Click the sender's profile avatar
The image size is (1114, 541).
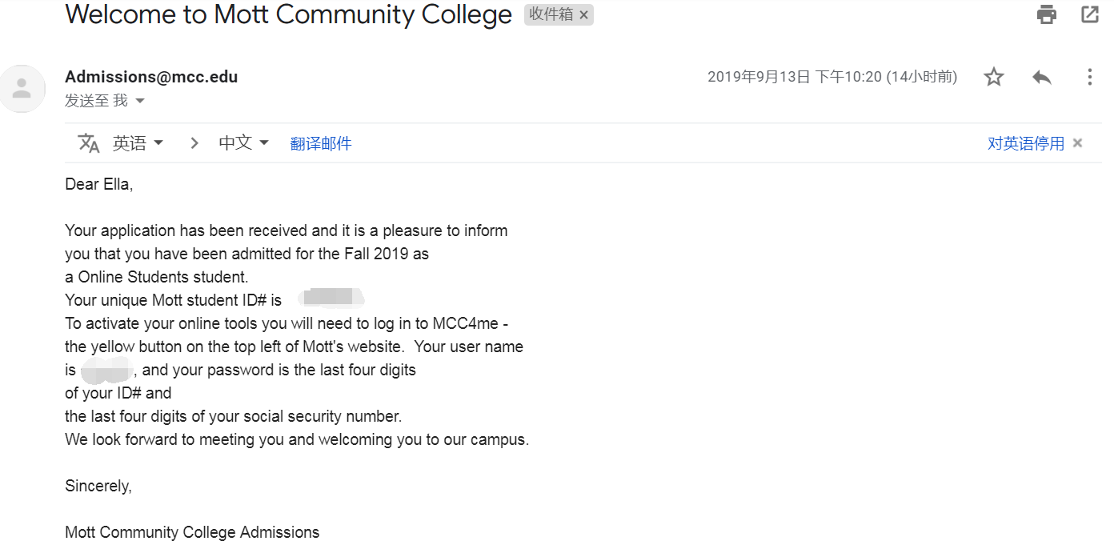click(x=22, y=88)
